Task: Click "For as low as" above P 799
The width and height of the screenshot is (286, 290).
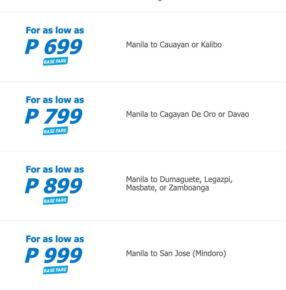Action: pyautogui.click(x=55, y=100)
